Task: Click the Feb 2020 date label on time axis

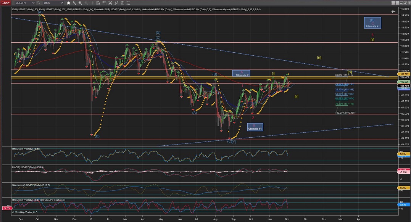Action: tap(324, 219)
